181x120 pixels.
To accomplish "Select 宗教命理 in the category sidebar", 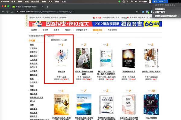I will point(33,90).
